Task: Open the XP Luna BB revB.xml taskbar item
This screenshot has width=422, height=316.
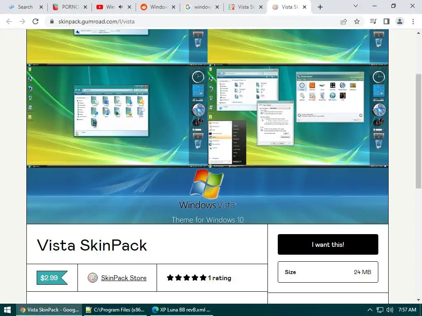Action: click(x=181, y=310)
